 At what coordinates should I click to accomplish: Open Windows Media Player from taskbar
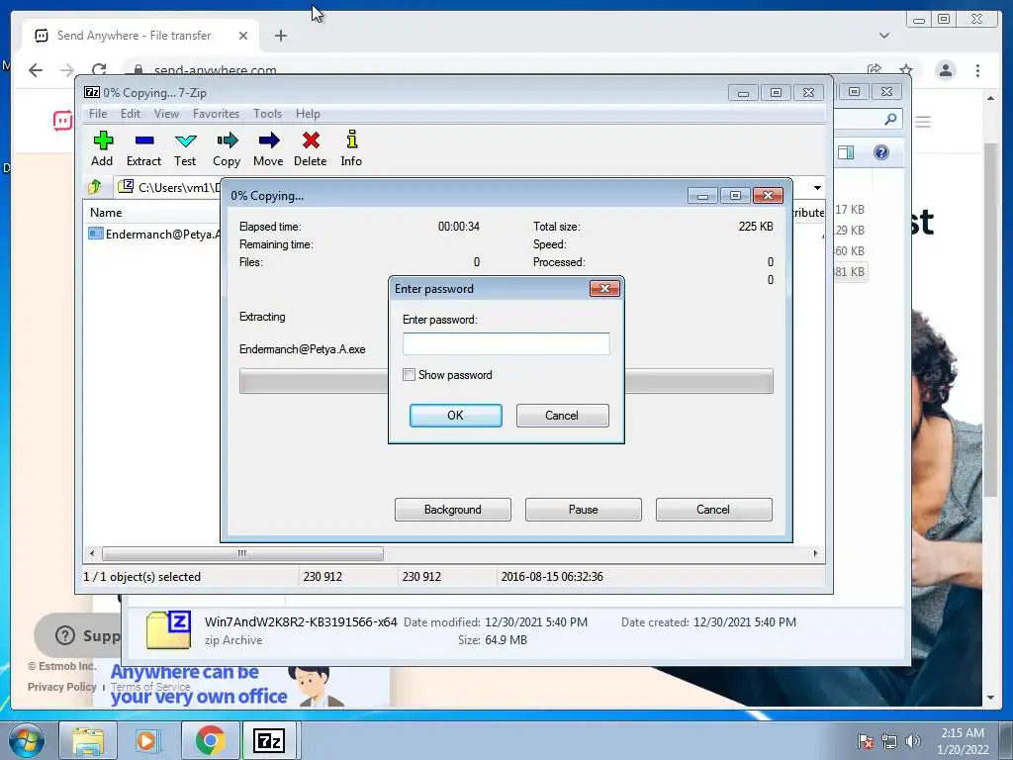pyautogui.click(x=147, y=740)
